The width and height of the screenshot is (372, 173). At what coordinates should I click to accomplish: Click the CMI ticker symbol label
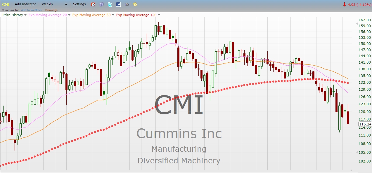pyautogui.click(x=6, y=4)
